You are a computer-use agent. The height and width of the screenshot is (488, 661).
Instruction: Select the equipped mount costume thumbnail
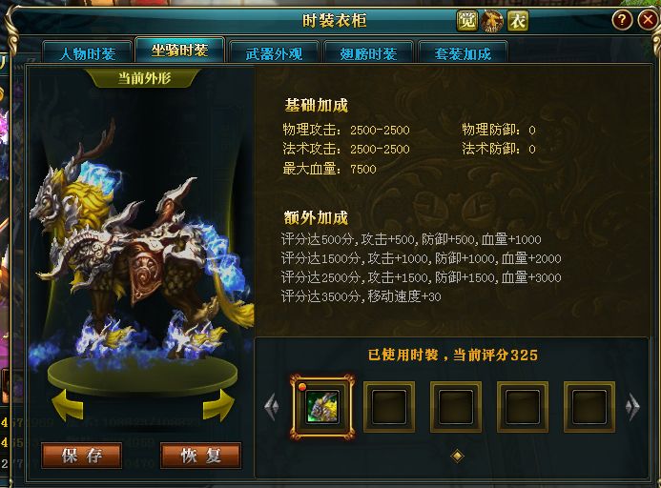(x=322, y=407)
